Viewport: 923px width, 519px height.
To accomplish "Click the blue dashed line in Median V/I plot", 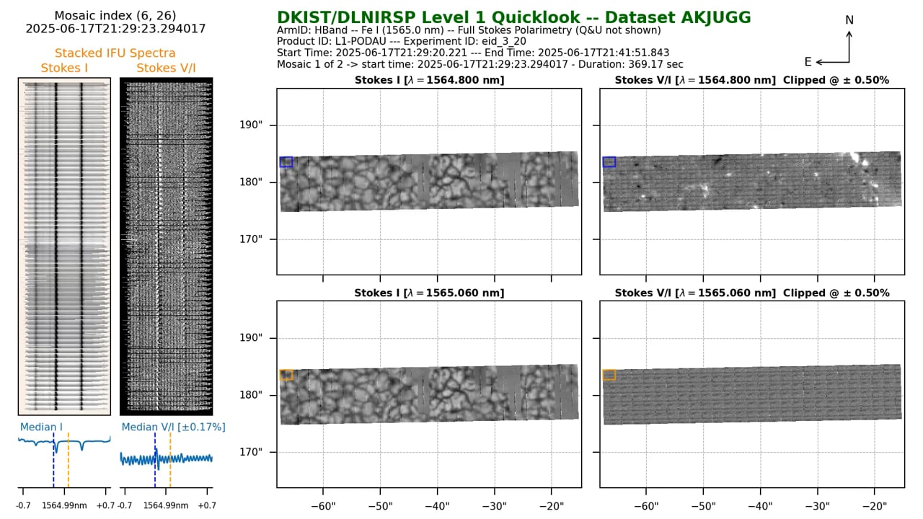I will [155, 460].
